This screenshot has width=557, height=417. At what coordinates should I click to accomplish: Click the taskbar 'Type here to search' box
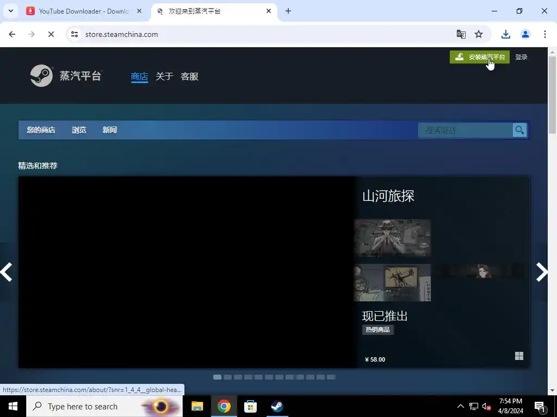(104, 406)
